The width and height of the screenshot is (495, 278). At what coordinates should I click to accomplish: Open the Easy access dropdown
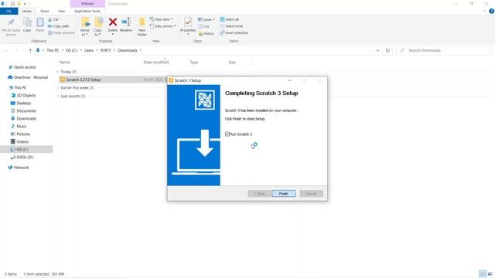162,26
